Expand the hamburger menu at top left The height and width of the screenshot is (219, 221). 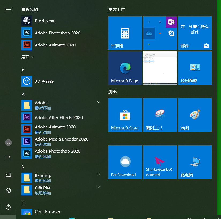8,9
